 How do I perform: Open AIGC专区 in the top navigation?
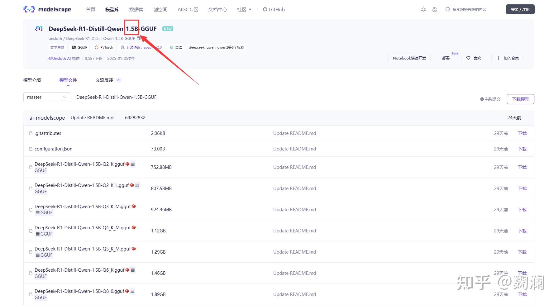tap(188, 10)
